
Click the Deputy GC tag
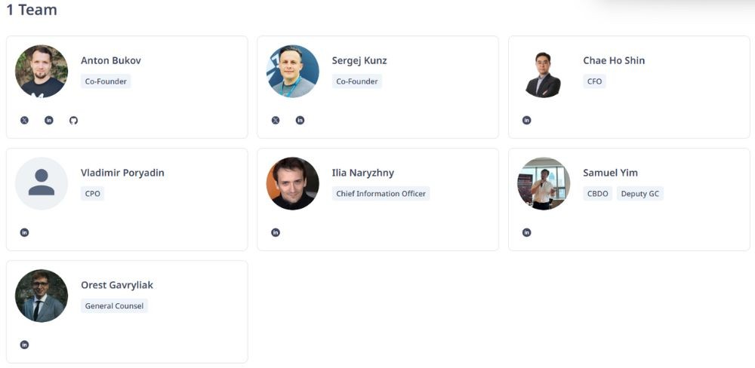click(639, 194)
